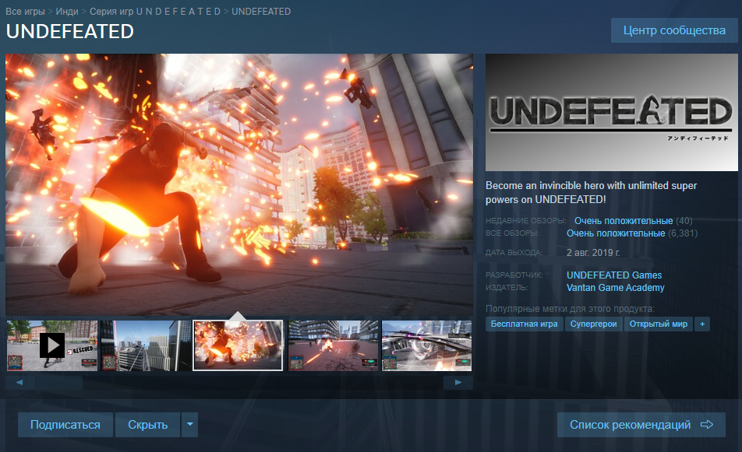Open Серия игр U N D E F E A T E D breadcrumb
This screenshot has width=742, height=452.
pyautogui.click(x=155, y=12)
